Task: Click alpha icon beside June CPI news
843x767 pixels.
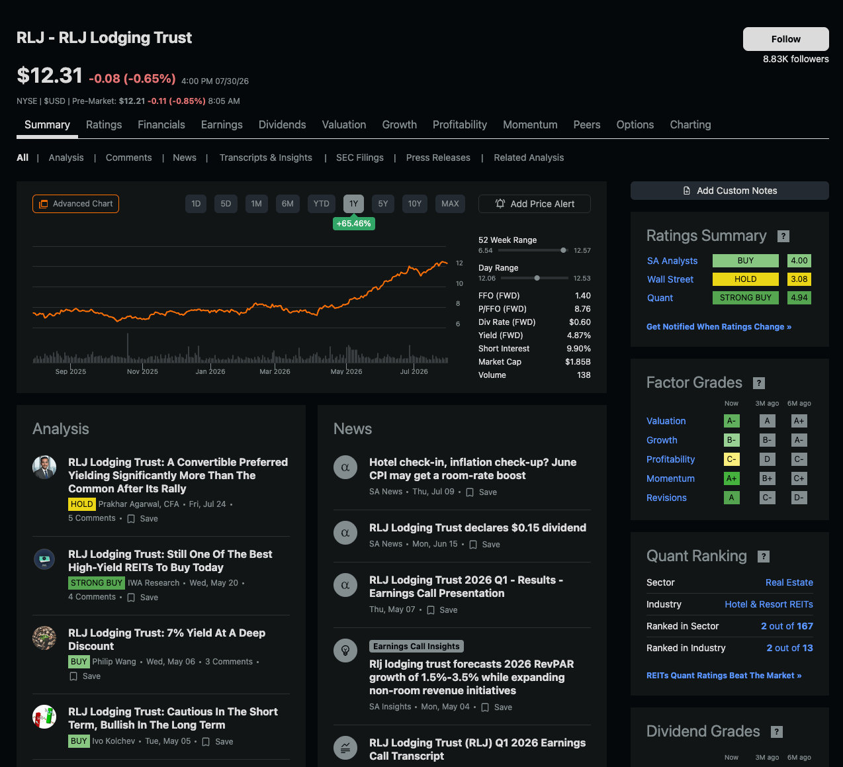Action: tap(345, 467)
